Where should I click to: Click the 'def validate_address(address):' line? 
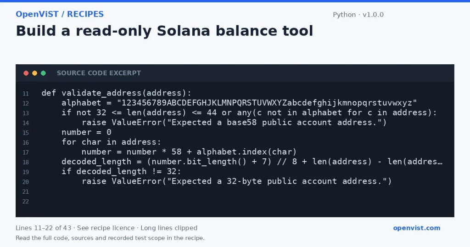(x=116, y=93)
